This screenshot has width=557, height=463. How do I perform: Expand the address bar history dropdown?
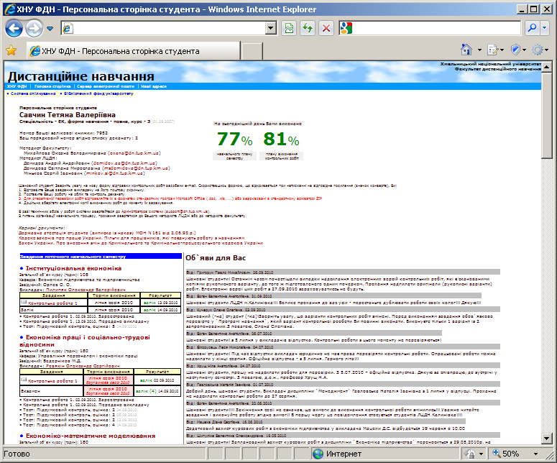click(x=271, y=28)
